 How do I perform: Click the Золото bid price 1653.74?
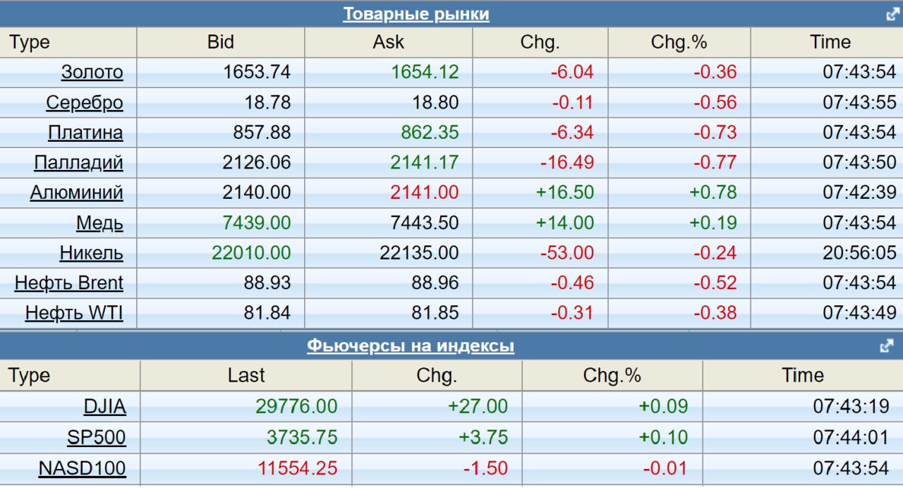click(257, 72)
